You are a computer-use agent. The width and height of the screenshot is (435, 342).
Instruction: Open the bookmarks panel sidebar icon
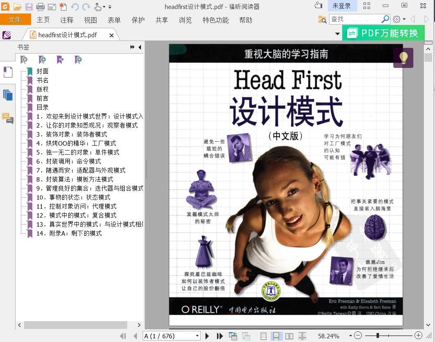8,72
